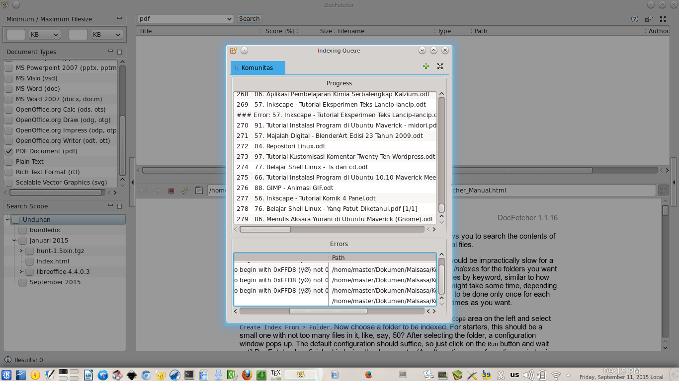679x381 pixels.
Task: Open the Inkscape launcher in the taskbar
Action: pyautogui.click(x=132, y=375)
